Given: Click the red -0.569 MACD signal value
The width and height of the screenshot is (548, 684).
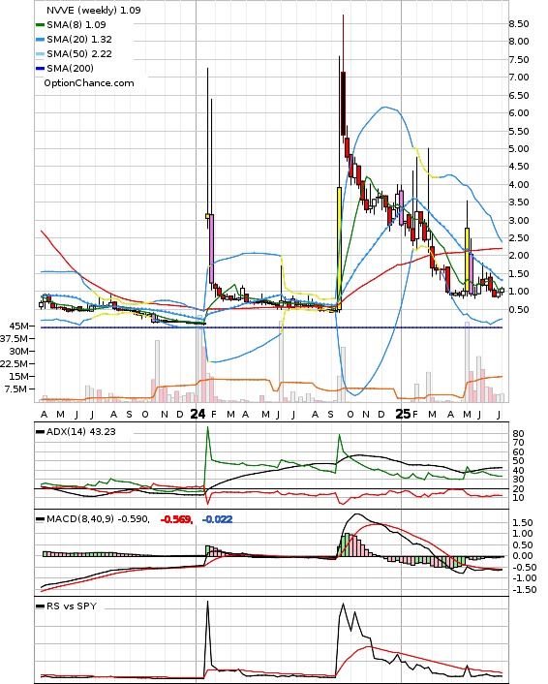Looking at the screenshot, I should [x=176, y=519].
